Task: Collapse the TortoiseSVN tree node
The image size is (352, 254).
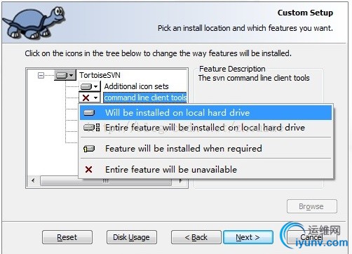Action: click(x=41, y=75)
